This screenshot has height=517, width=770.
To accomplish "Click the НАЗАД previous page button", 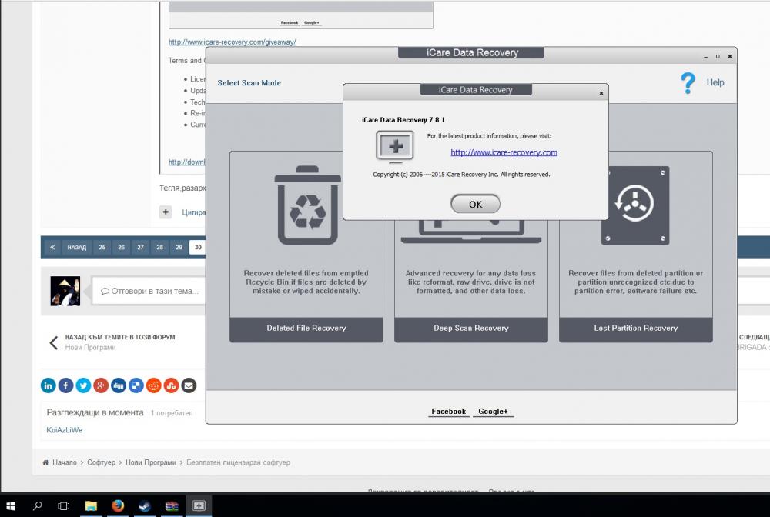I will pyautogui.click(x=76, y=247).
